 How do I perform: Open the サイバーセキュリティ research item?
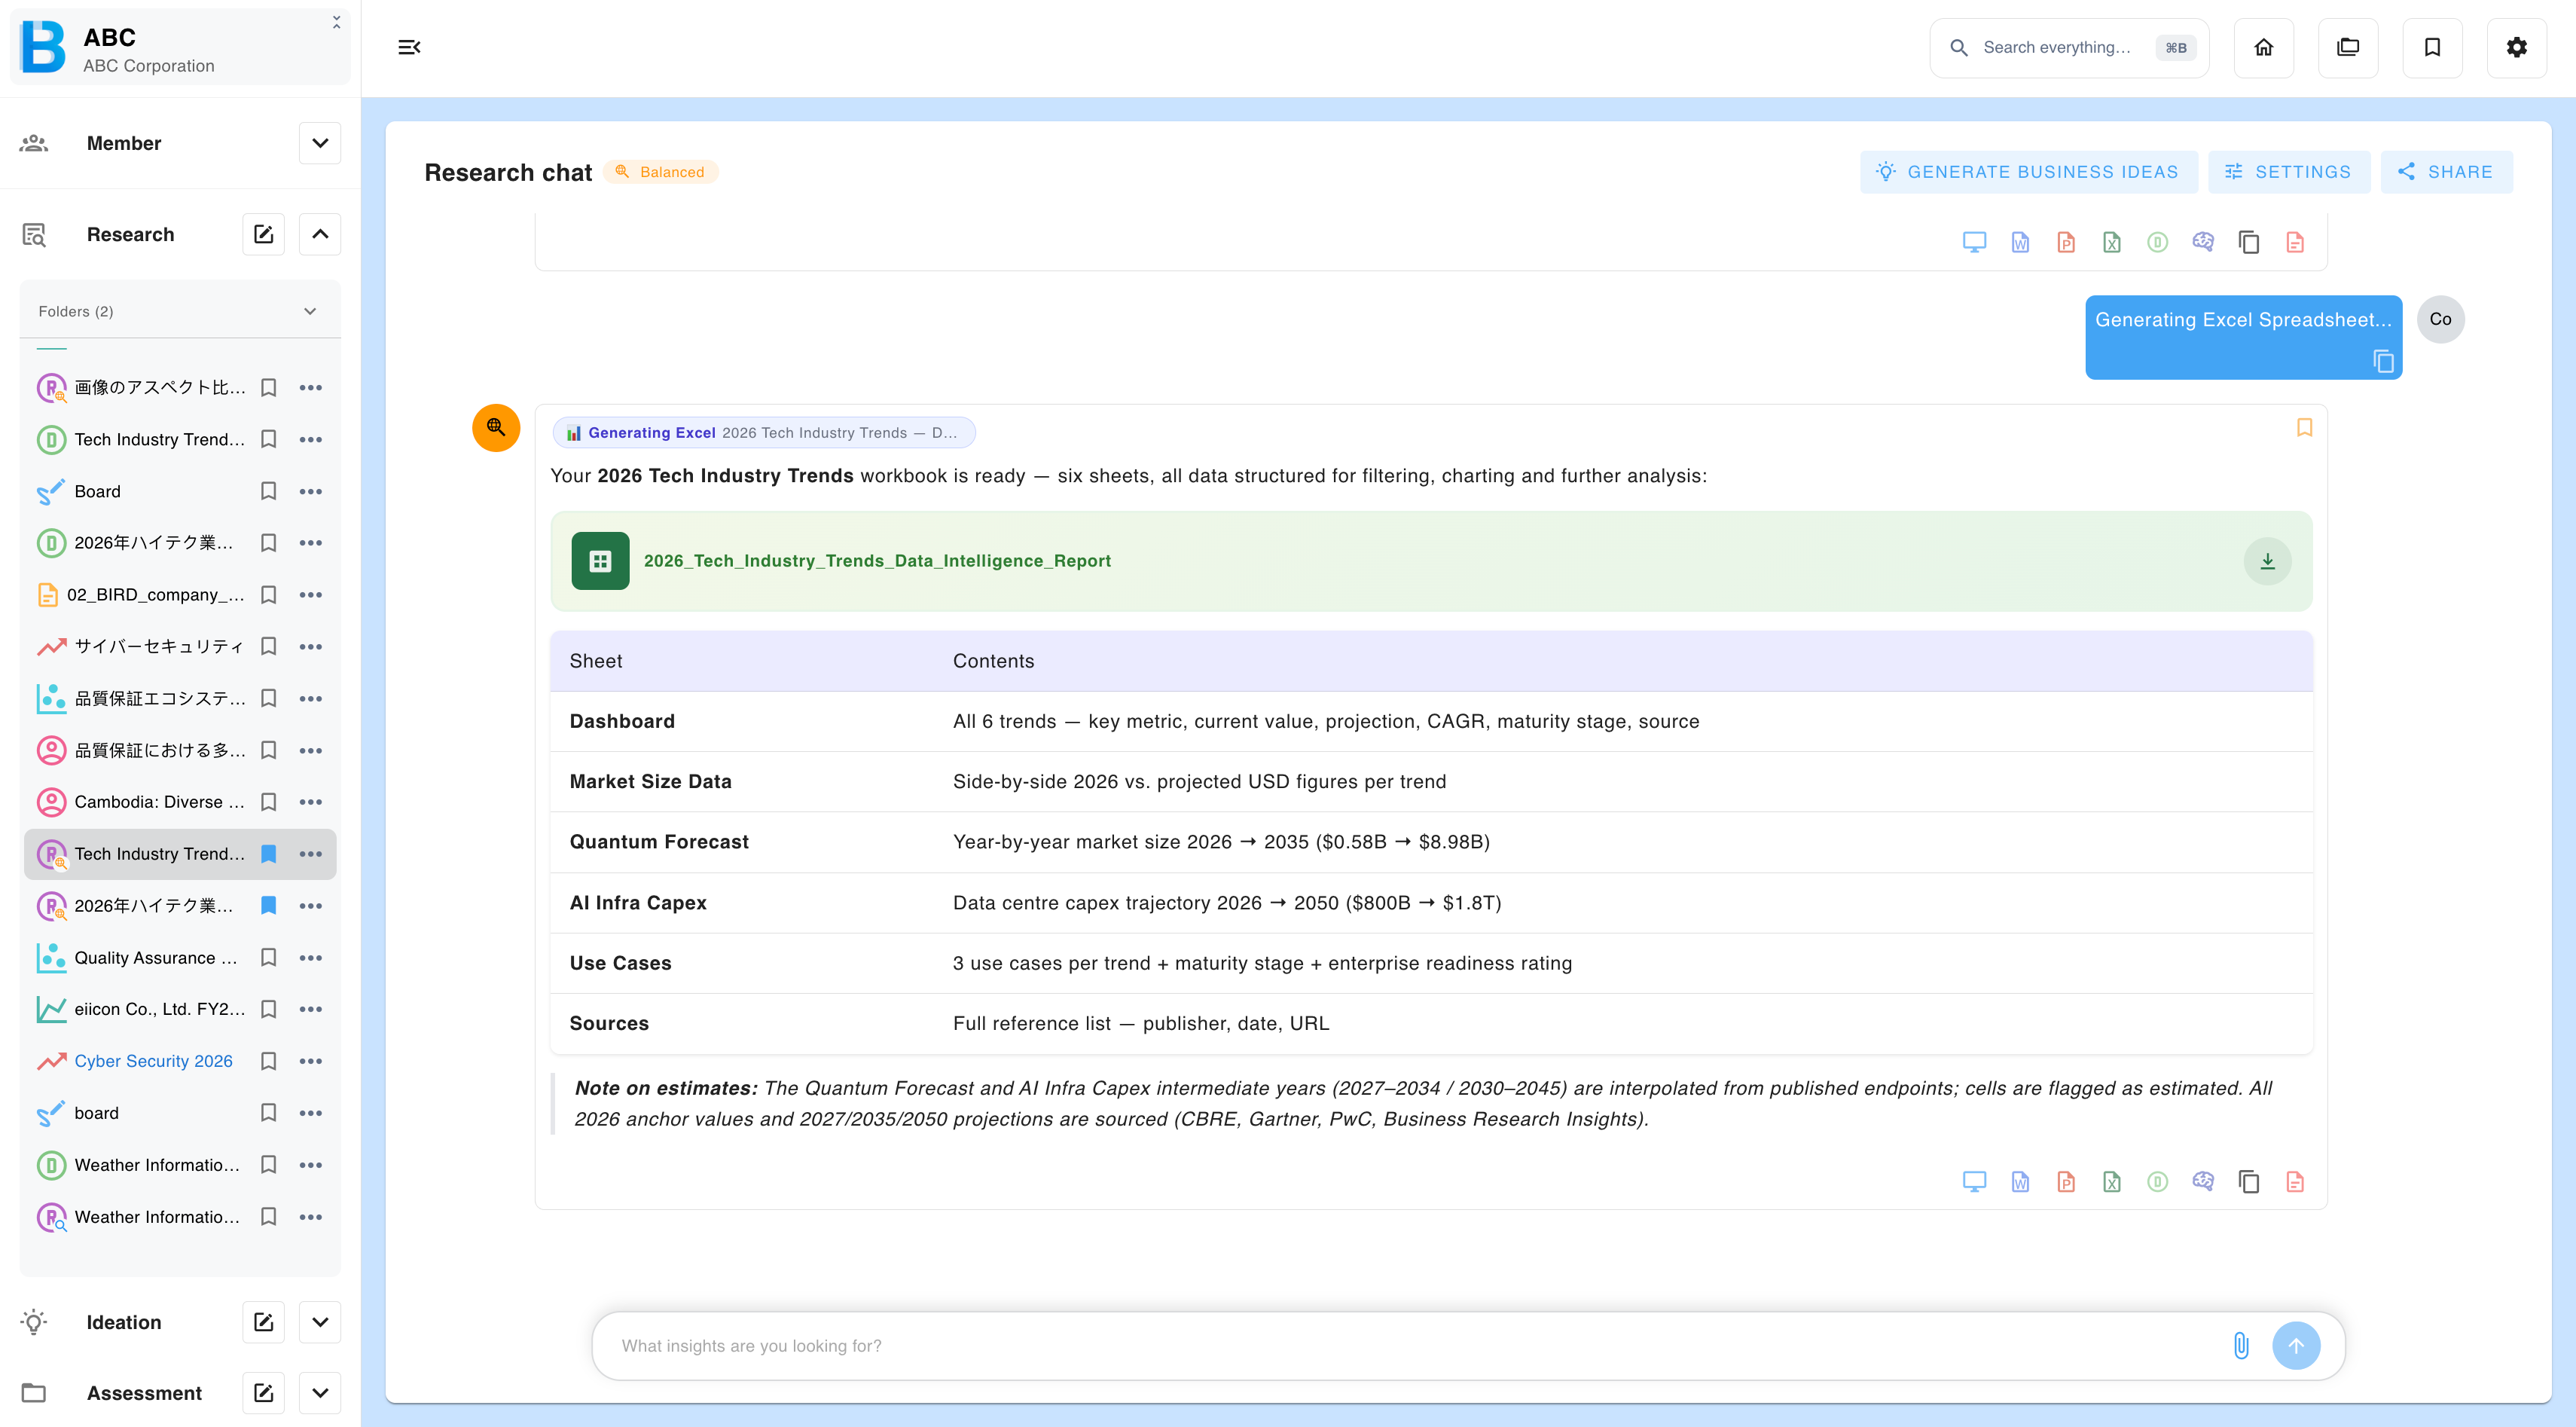[159, 647]
